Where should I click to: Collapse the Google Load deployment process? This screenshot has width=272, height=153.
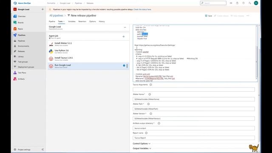click(x=125, y=27)
